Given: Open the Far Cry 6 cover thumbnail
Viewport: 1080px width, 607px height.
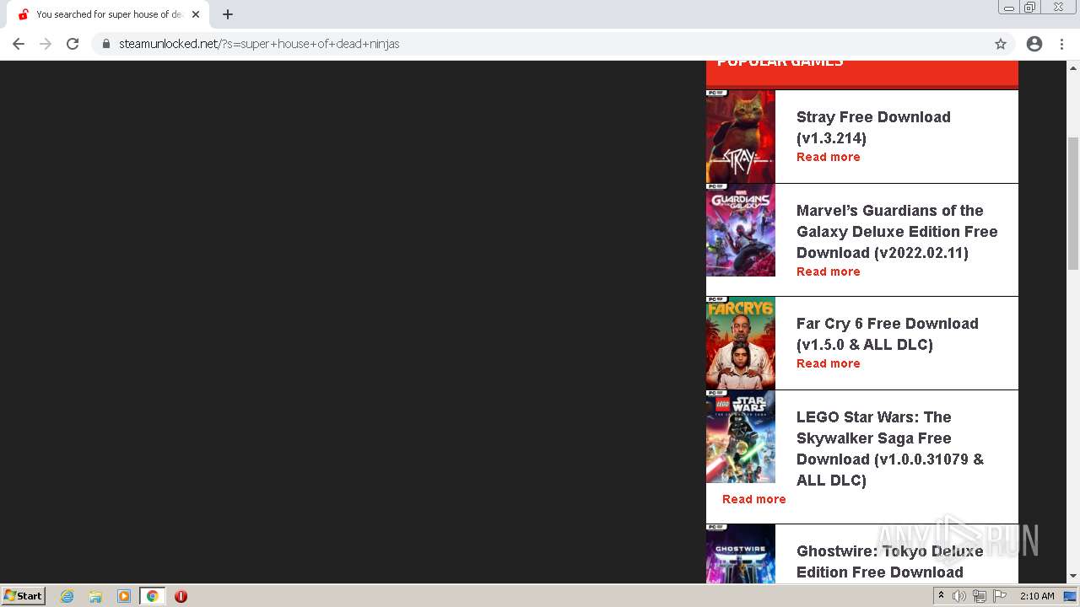Looking at the screenshot, I should 741,343.
